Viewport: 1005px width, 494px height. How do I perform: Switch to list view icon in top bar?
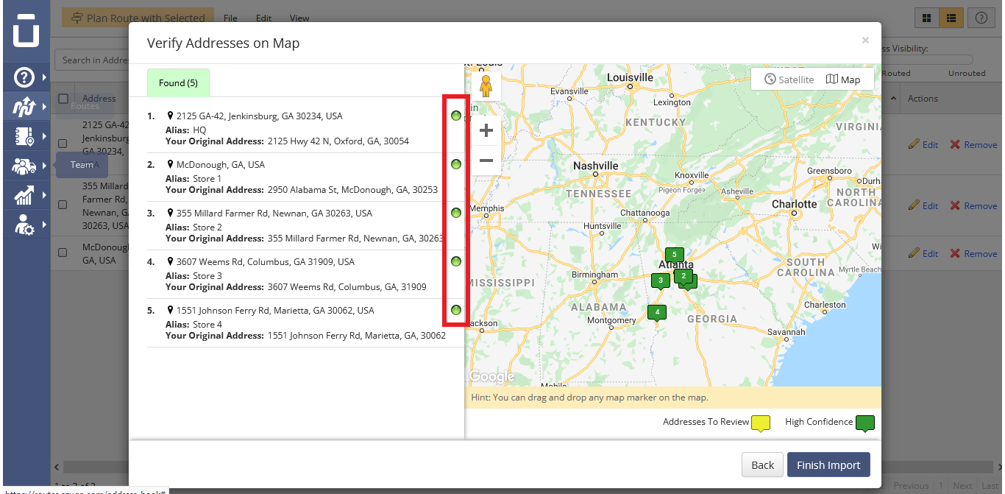pyautogui.click(x=951, y=18)
